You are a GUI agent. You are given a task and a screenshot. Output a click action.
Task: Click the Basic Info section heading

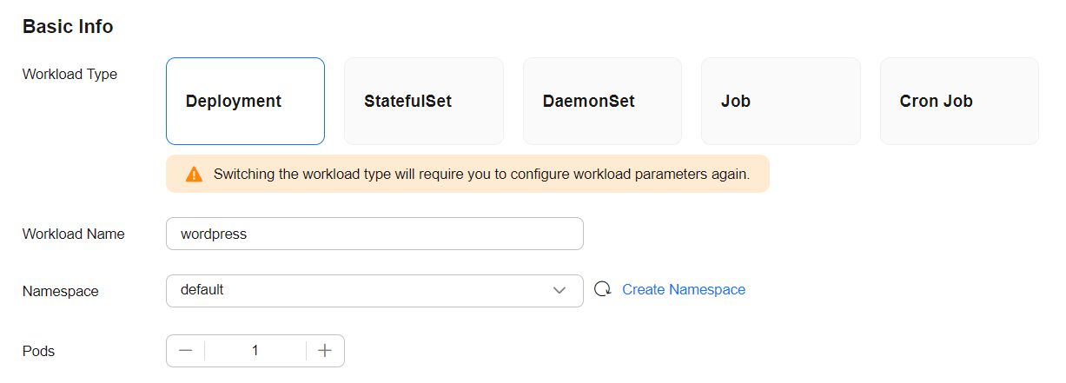coord(68,26)
